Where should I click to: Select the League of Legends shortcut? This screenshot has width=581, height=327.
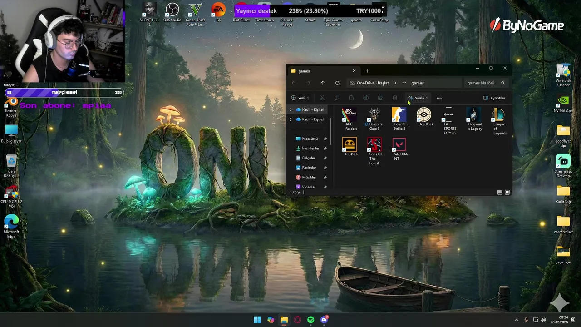click(499, 121)
